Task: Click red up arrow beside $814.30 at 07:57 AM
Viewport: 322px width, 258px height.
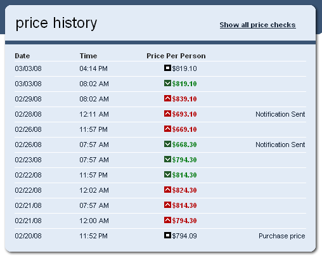Action: [167, 205]
